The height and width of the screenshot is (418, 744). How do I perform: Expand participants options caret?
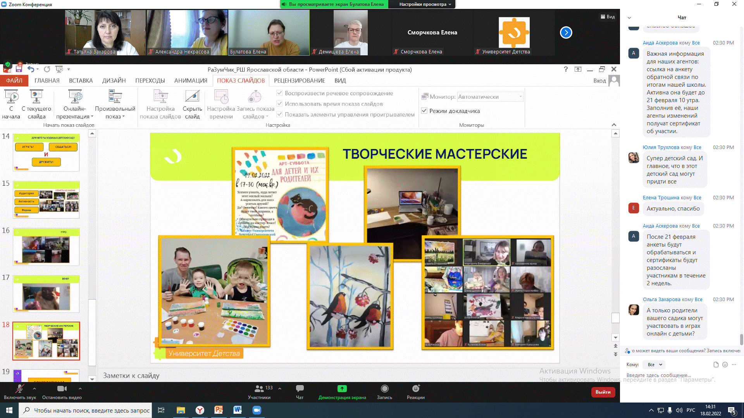280,388
